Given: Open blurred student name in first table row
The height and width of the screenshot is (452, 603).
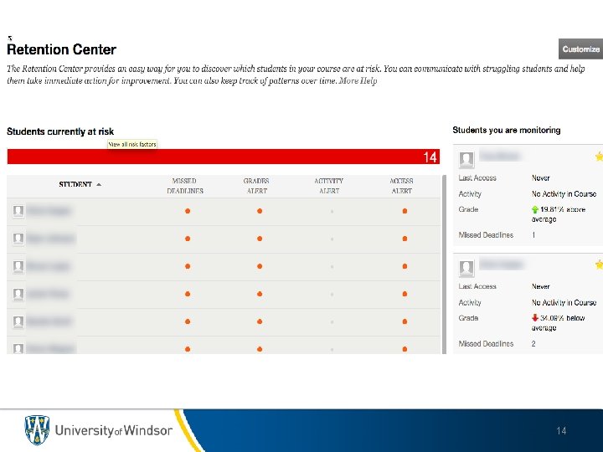Looking at the screenshot, I should click(49, 211).
